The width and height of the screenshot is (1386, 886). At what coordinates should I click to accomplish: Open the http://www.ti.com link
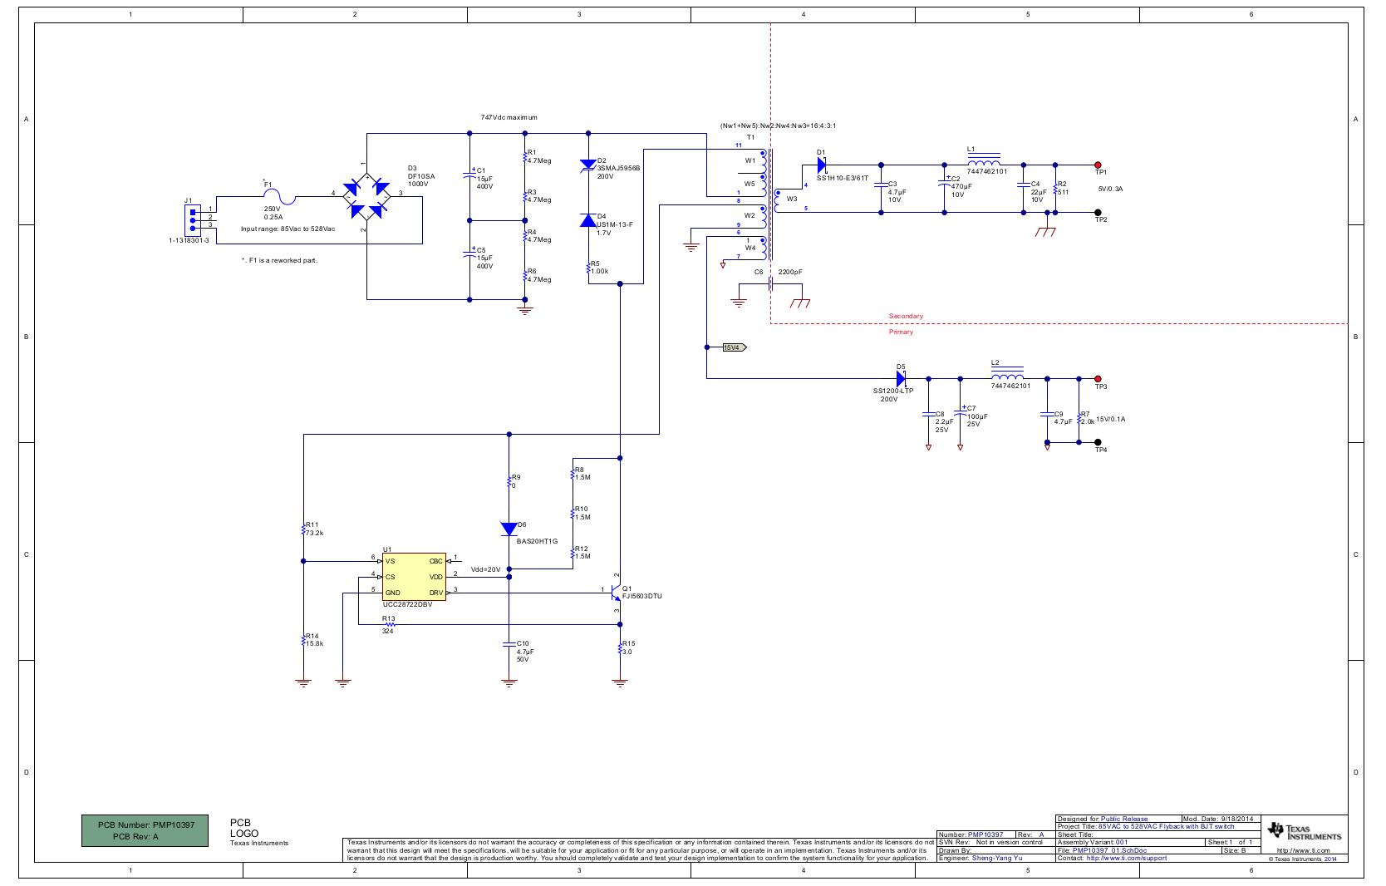(x=1302, y=849)
